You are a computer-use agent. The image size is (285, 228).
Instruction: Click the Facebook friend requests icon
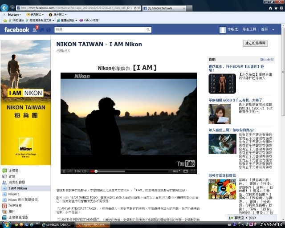coord(35,30)
